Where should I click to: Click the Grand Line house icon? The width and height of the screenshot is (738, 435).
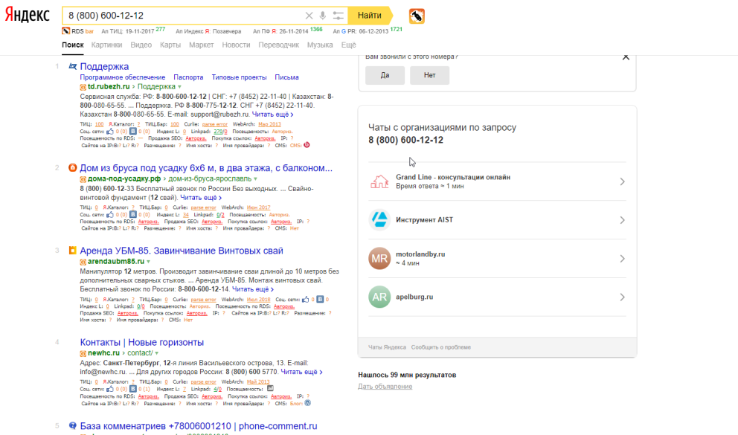click(379, 181)
